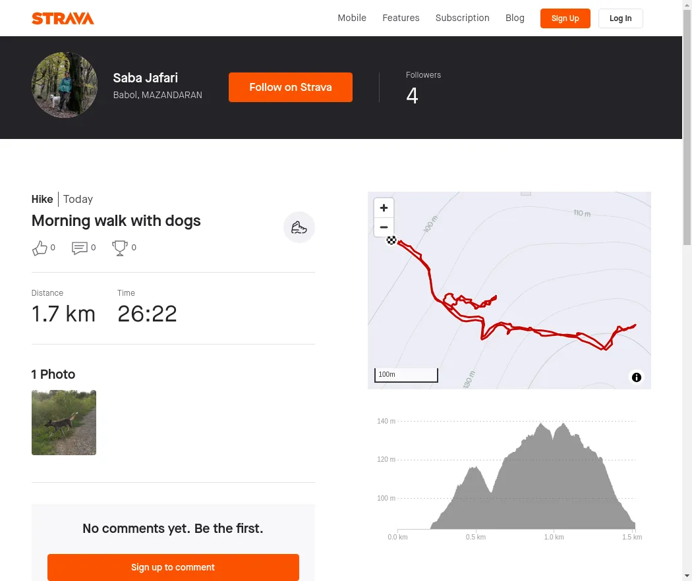Image resolution: width=692 pixels, height=581 pixels.
Task: Open comments via the speech bubble icon
Action: pos(80,248)
